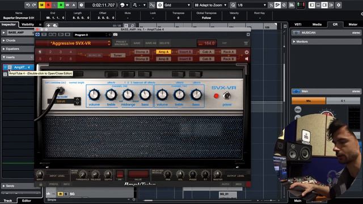Toggle the Main channel power icon
The width and height of the screenshot is (363, 204).
tap(296, 91)
